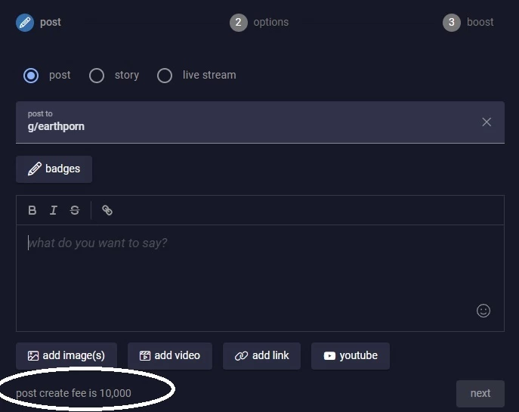Select the post radio option
This screenshot has width=519, height=412.
[x=31, y=76]
